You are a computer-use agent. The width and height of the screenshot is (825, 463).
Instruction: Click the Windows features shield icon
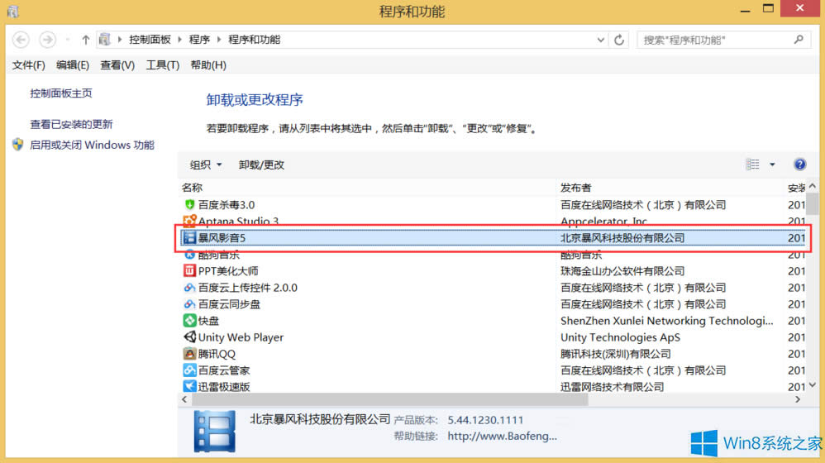coord(18,145)
